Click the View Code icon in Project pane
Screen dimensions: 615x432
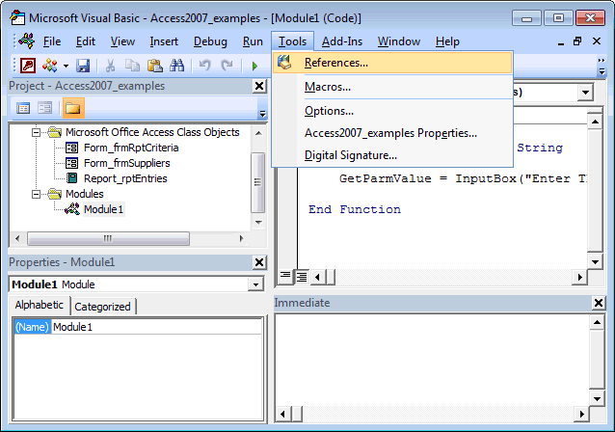point(23,108)
